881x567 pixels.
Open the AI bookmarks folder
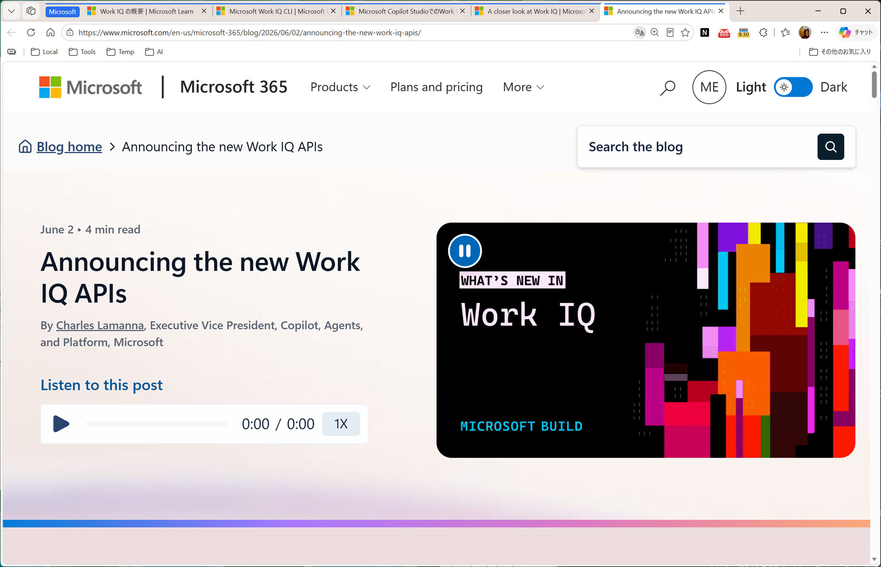(154, 52)
